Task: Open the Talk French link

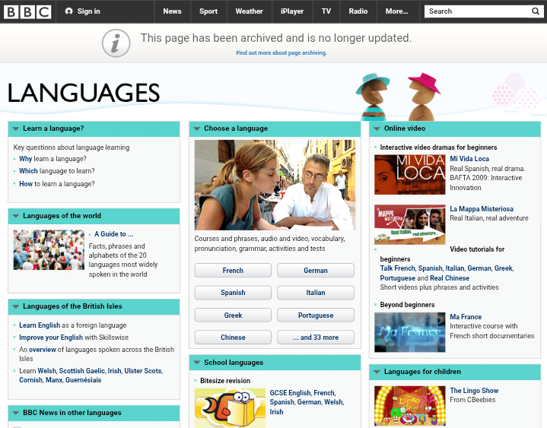Action: [397, 268]
